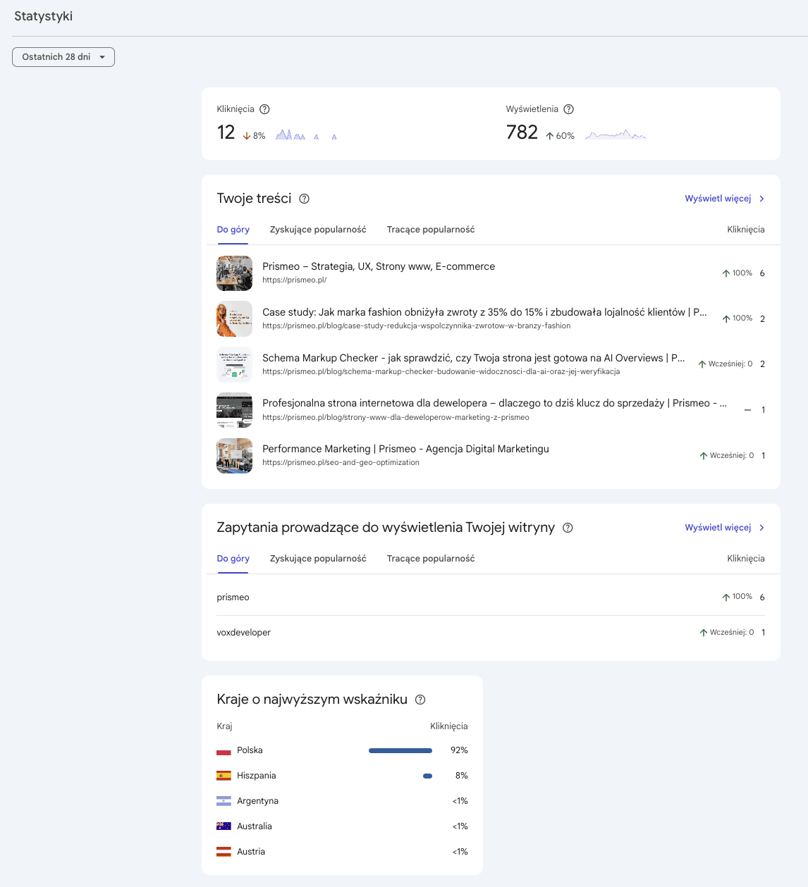Open the Case study fashion article title
808x887 pixels.
[484, 312]
